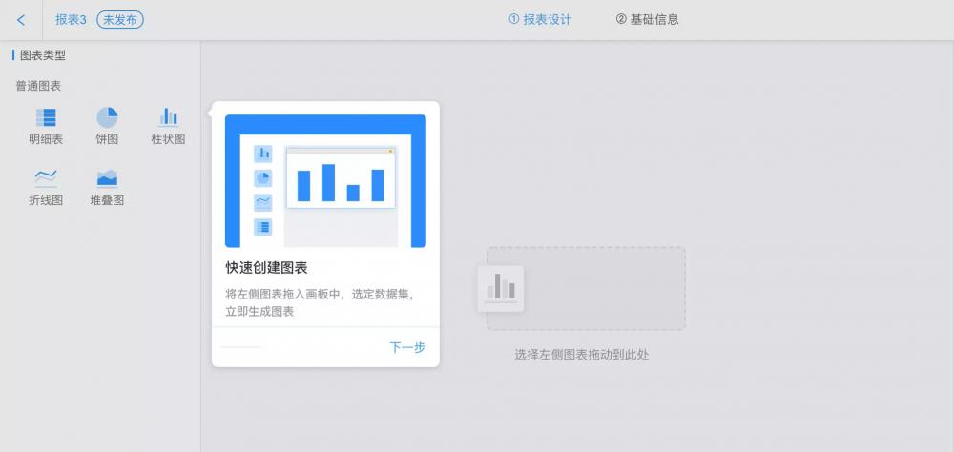Image resolution: width=954 pixels, height=452 pixels.
Task: Select the 饼图 pie chart icon
Action: [x=107, y=118]
